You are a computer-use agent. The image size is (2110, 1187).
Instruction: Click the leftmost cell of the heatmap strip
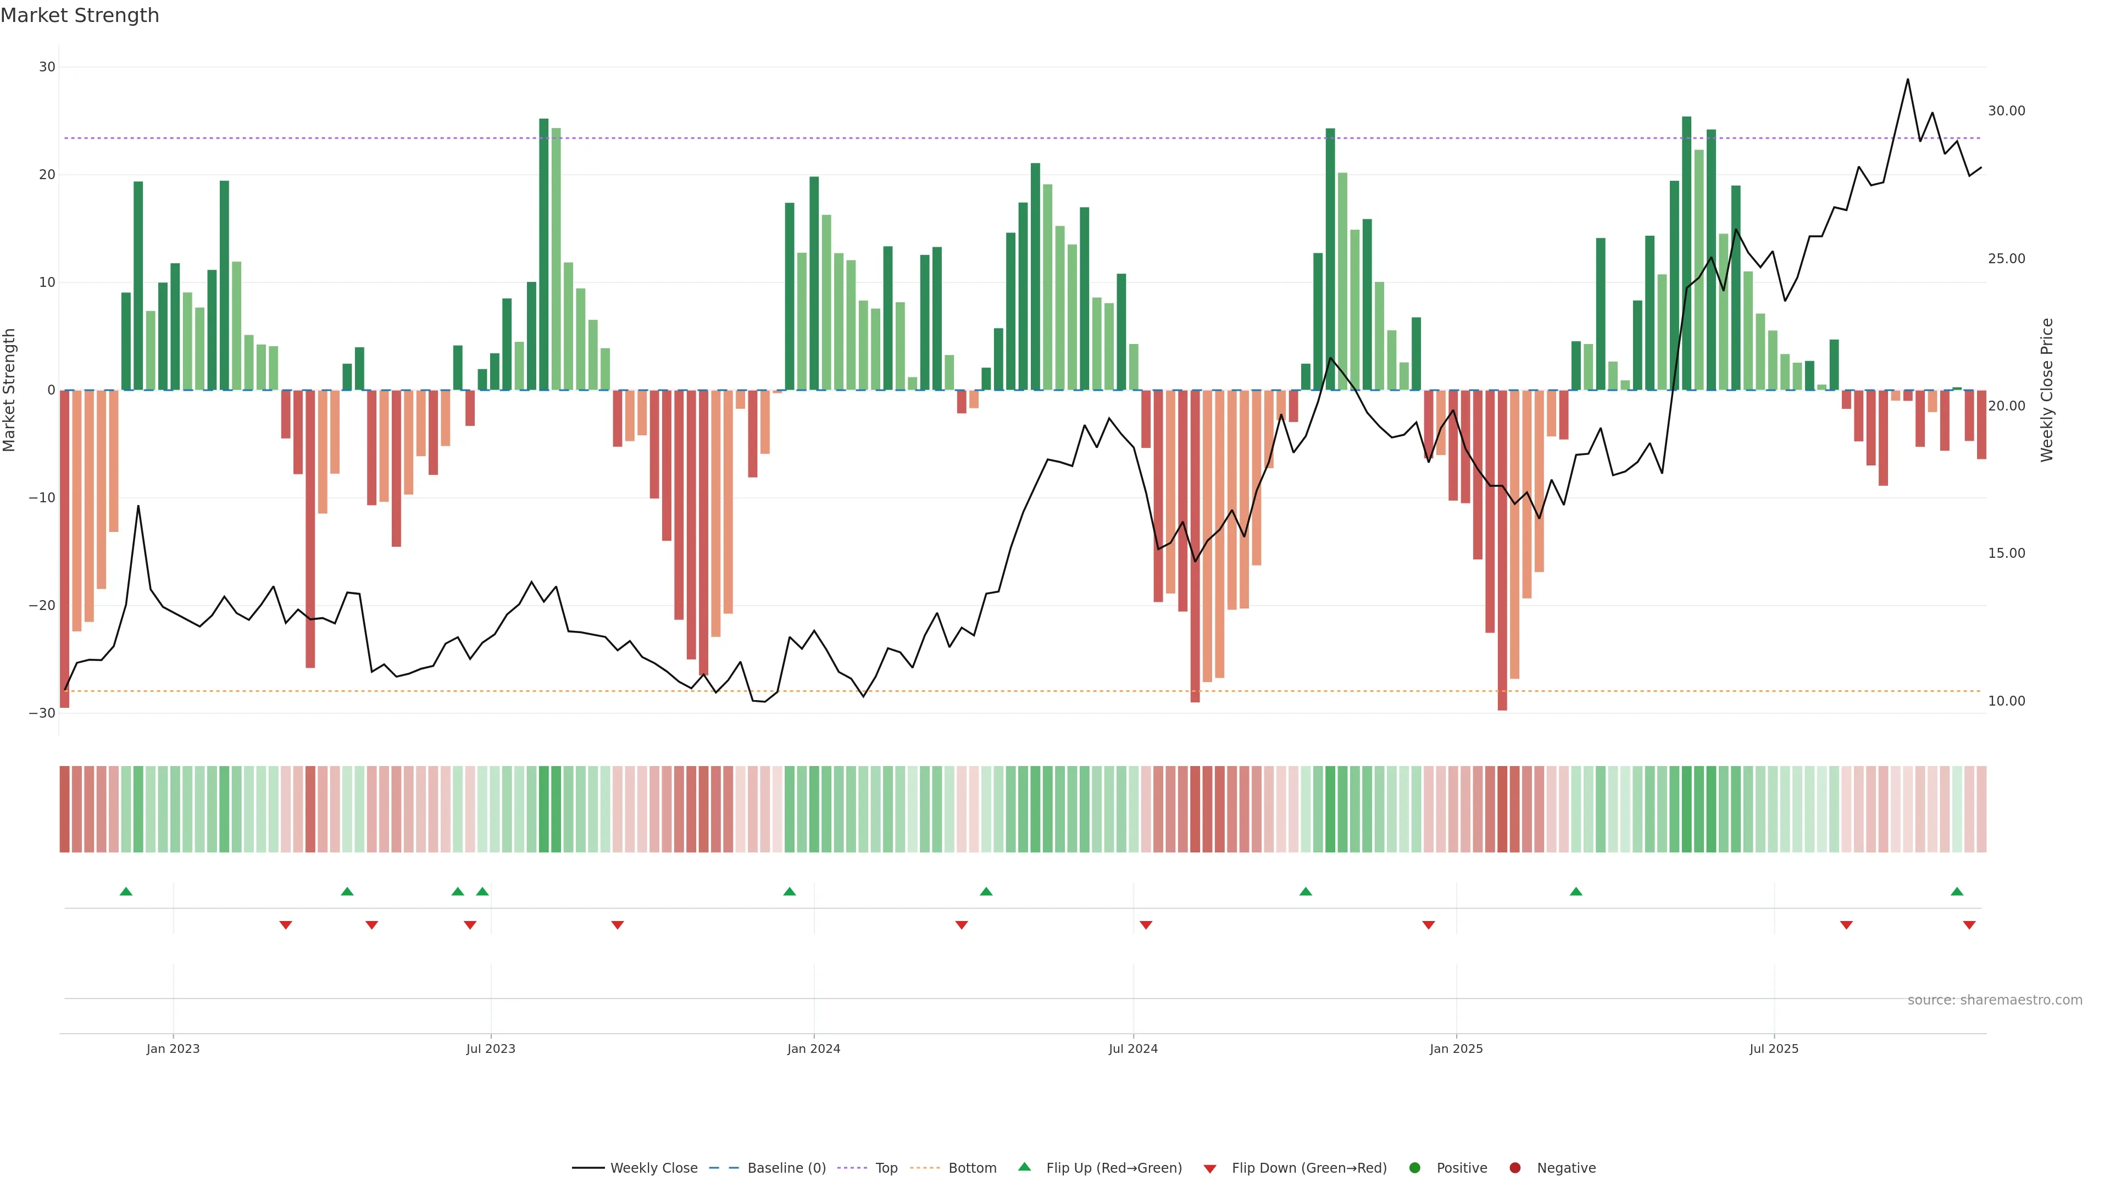click(x=65, y=809)
